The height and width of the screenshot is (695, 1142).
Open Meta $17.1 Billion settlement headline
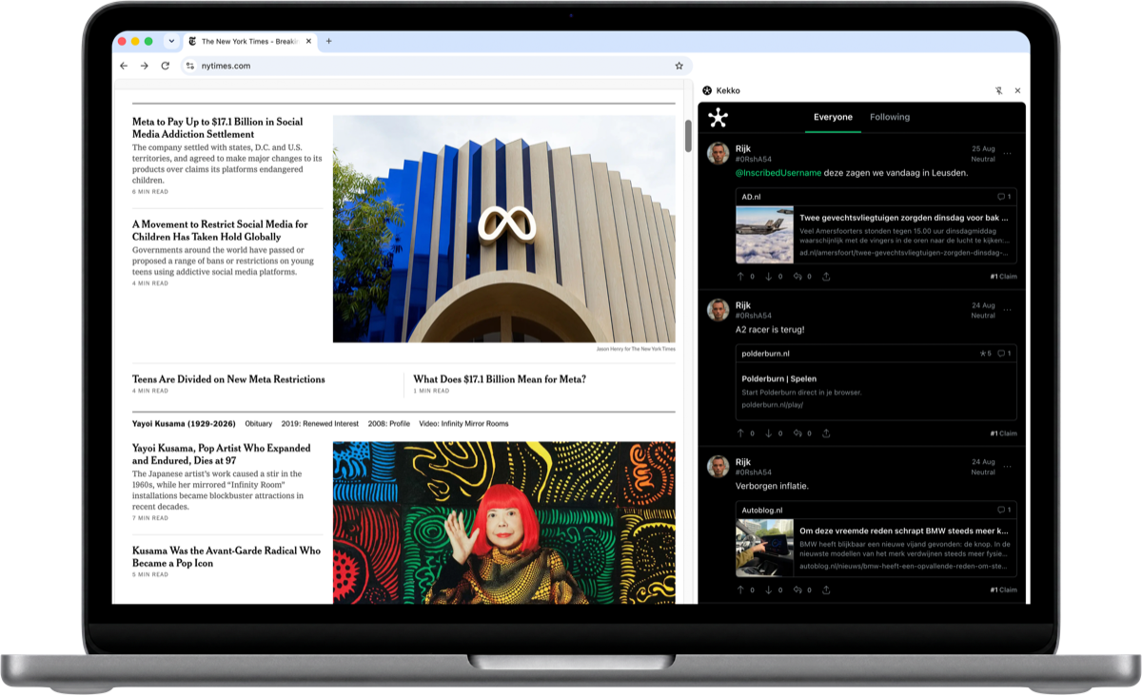pyautogui.click(x=218, y=128)
